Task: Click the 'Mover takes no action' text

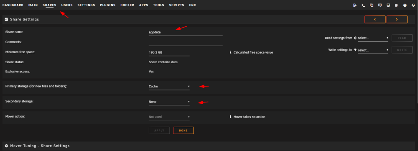Action: coord(249,117)
